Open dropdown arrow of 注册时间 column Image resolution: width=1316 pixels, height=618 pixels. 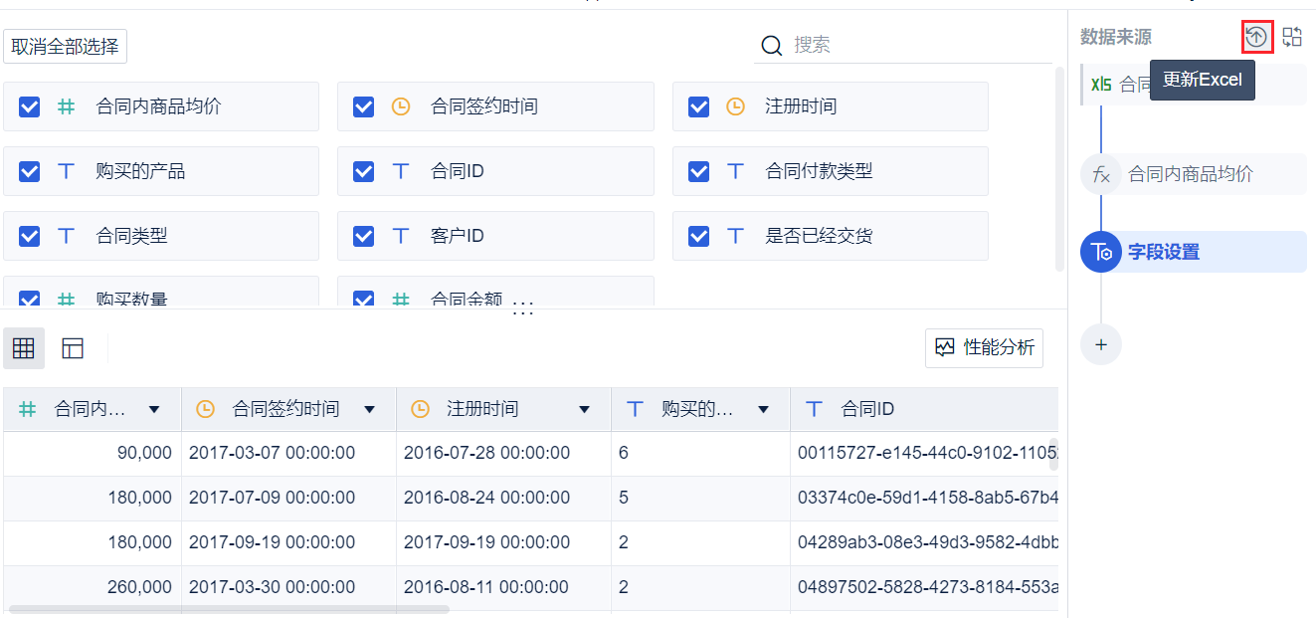[584, 409]
